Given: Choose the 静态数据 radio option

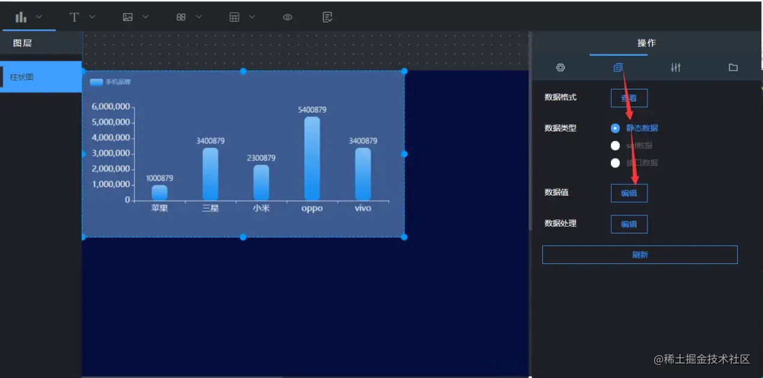Looking at the screenshot, I should pos(634,128).
